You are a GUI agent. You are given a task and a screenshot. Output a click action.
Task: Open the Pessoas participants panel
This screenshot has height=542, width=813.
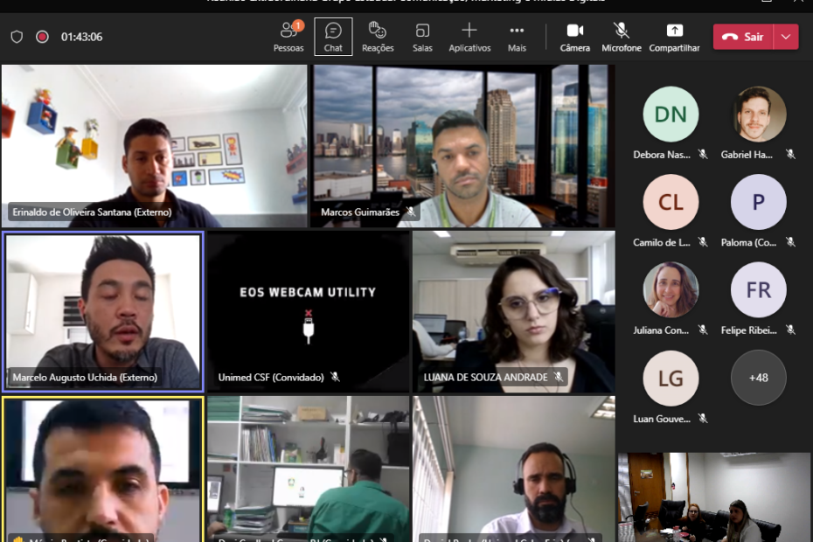288,37
